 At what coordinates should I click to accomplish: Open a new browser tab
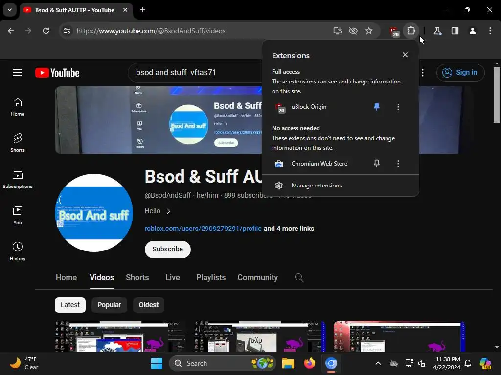(x=143, y=10)
